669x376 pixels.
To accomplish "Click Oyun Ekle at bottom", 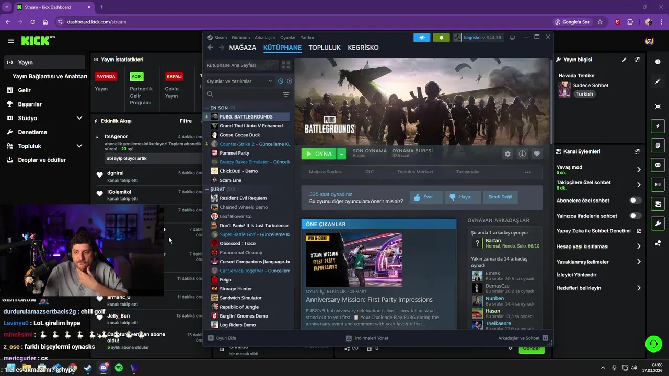I will (x=222, y=338).
